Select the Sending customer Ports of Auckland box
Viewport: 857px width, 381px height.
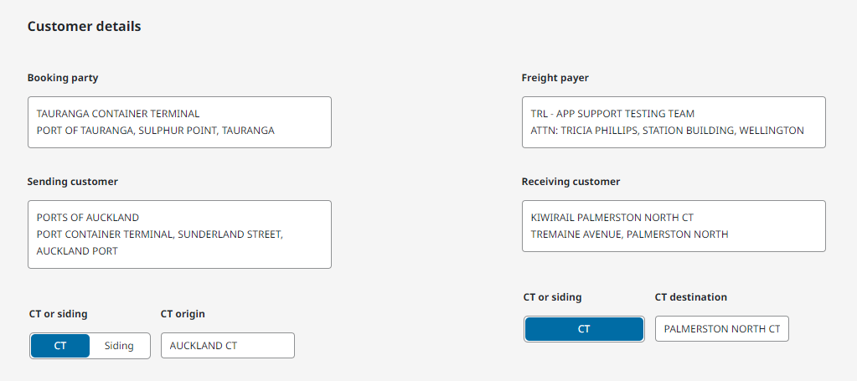[x=179, y=234]
